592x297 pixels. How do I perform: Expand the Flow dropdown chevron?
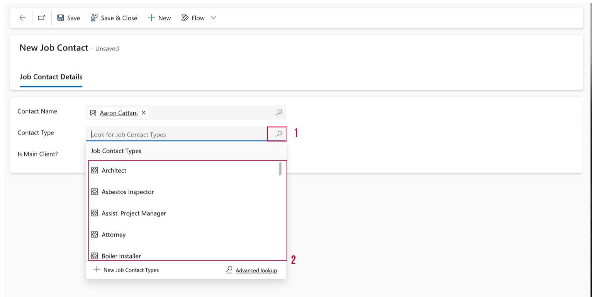213,18
